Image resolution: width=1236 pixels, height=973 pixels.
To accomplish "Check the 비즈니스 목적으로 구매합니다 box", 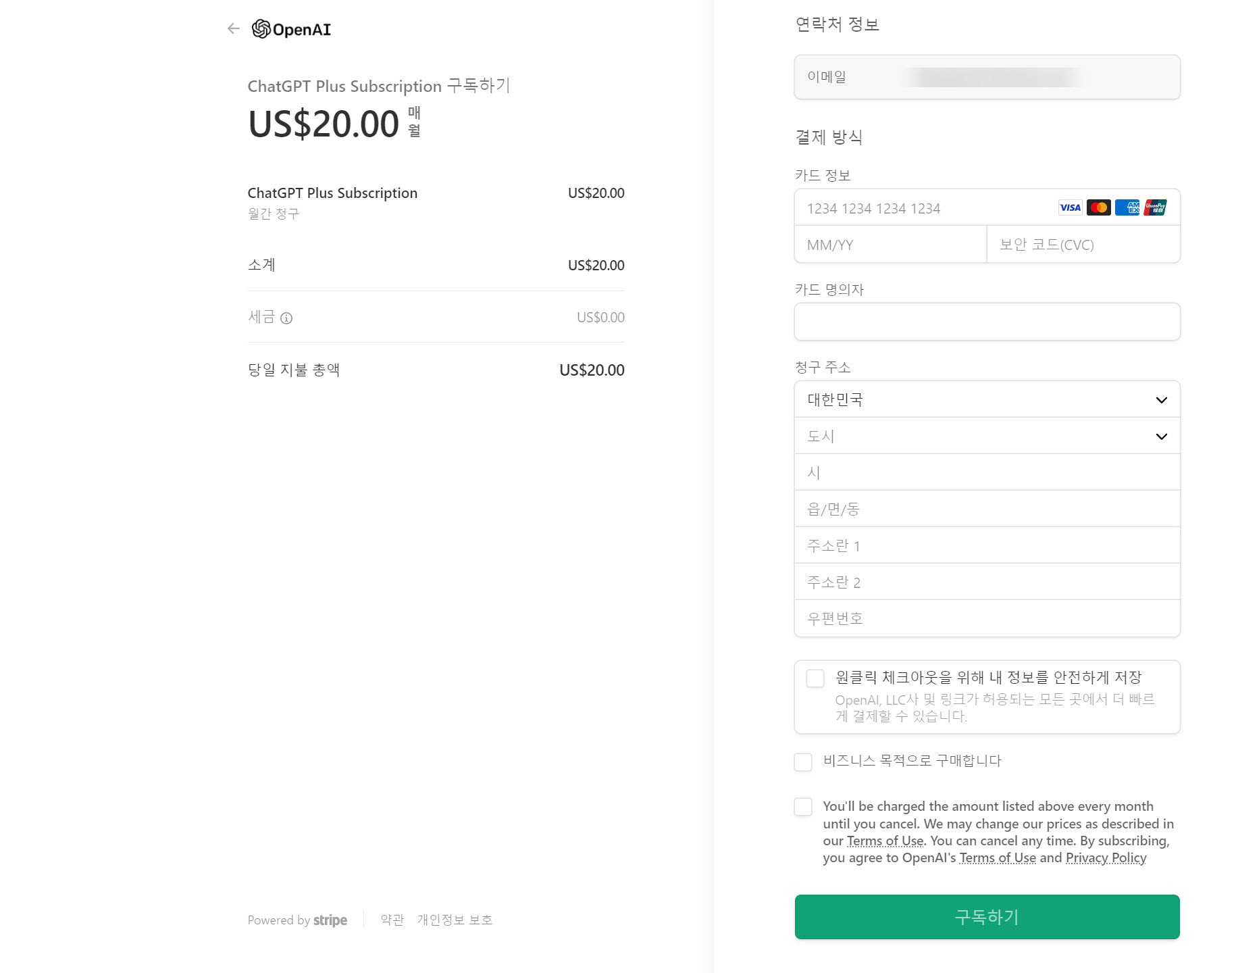I will click(x=803, y=762).
